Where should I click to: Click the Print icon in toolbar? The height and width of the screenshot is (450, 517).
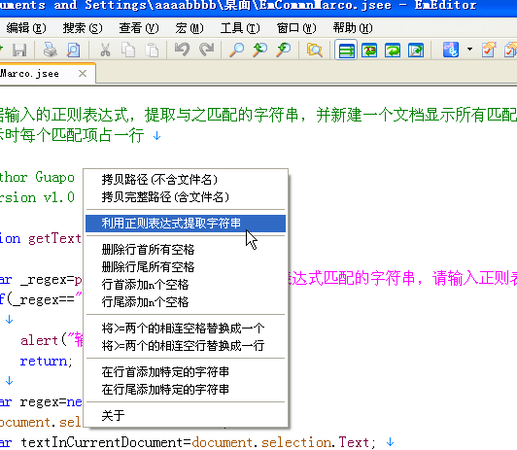pos(51,51)
